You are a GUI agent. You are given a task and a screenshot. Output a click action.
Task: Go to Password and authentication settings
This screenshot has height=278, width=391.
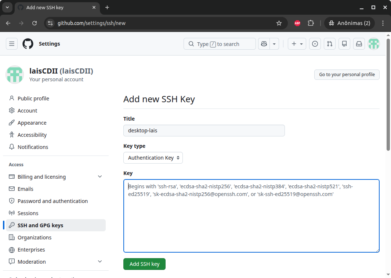coord(53,201)
